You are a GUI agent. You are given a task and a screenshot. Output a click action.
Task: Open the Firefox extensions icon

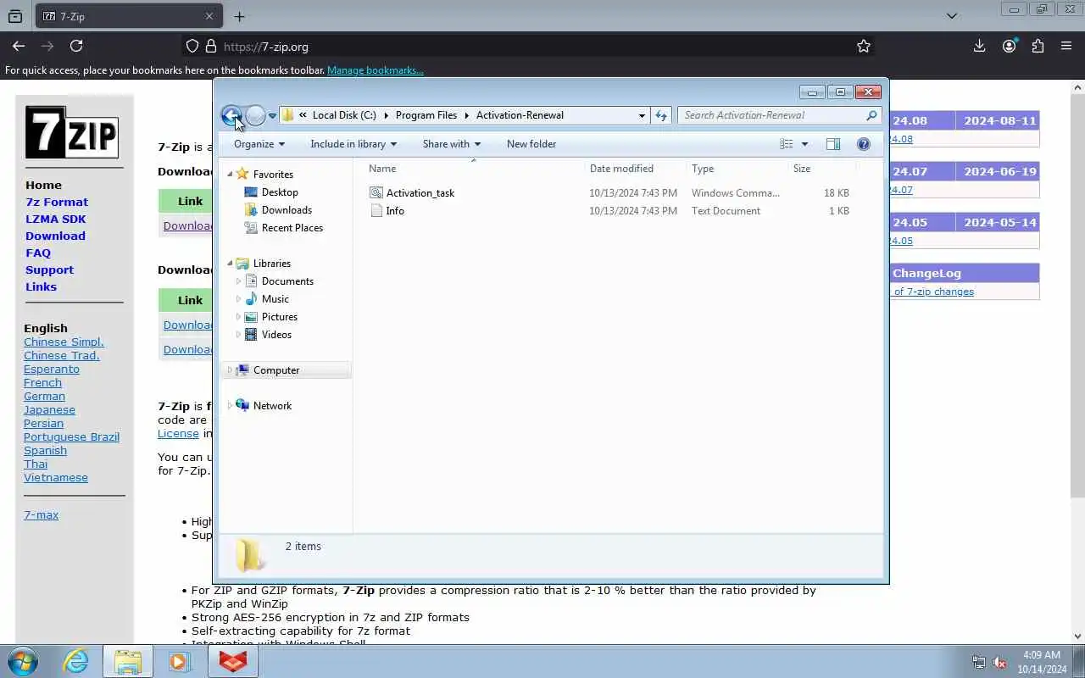point(1038,47)
